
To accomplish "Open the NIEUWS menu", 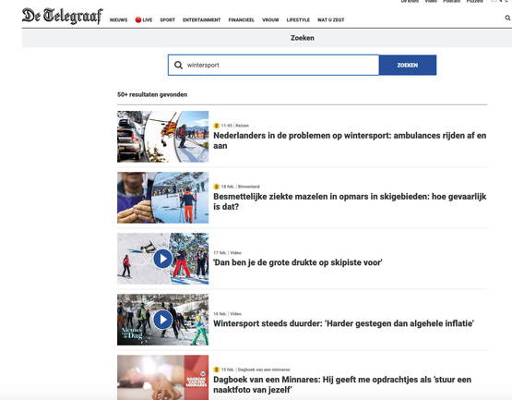I will [x=118, y=20].
